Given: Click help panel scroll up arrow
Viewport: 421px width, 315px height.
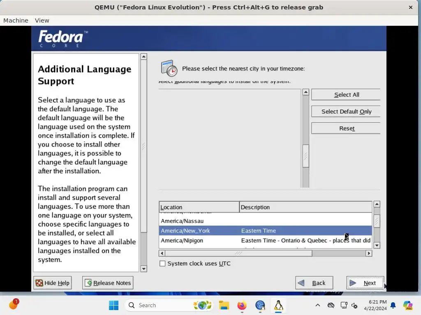Looking at the screenshot, I should coord(143,57).
